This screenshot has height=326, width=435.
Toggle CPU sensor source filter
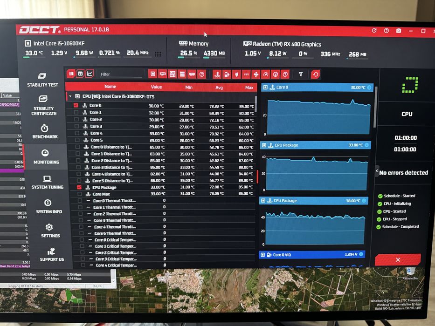coord(152,74)
